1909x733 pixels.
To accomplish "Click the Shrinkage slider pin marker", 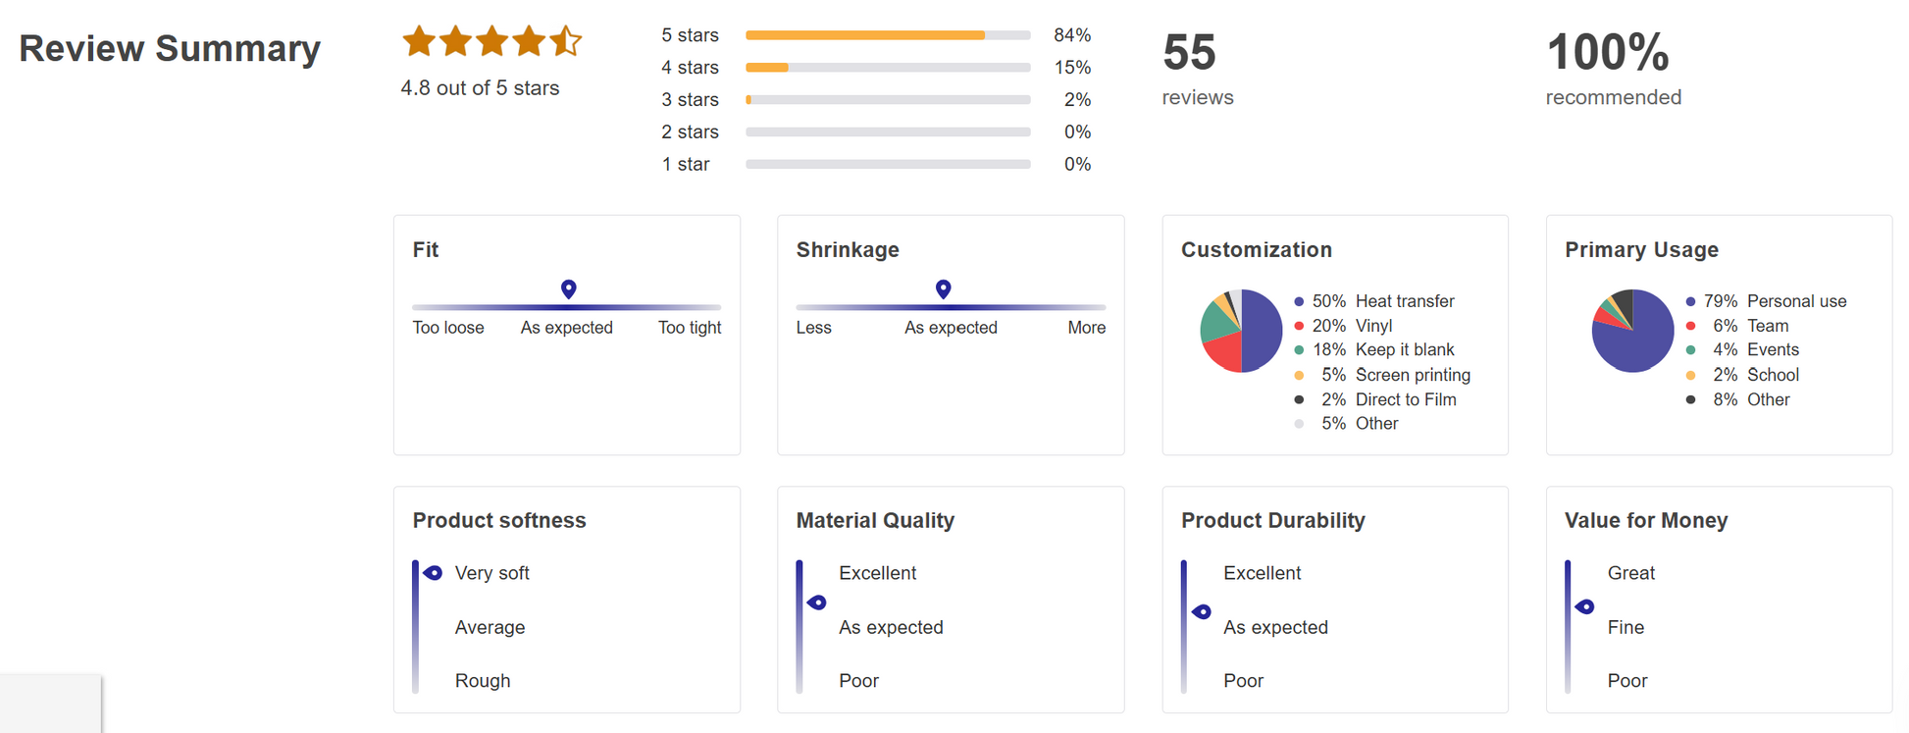I will pos(943,288).
